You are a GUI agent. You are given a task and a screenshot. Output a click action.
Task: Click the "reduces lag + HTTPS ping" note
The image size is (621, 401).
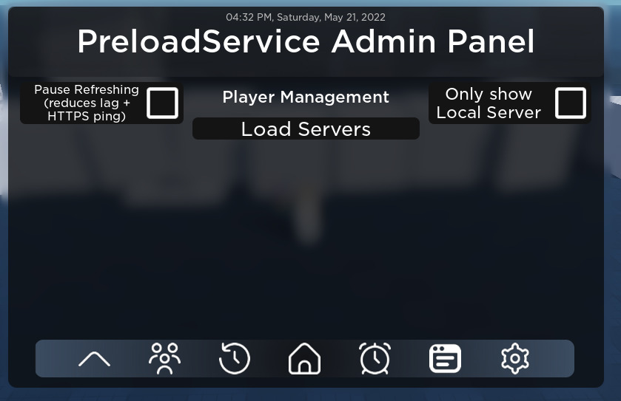pos(87,109)
